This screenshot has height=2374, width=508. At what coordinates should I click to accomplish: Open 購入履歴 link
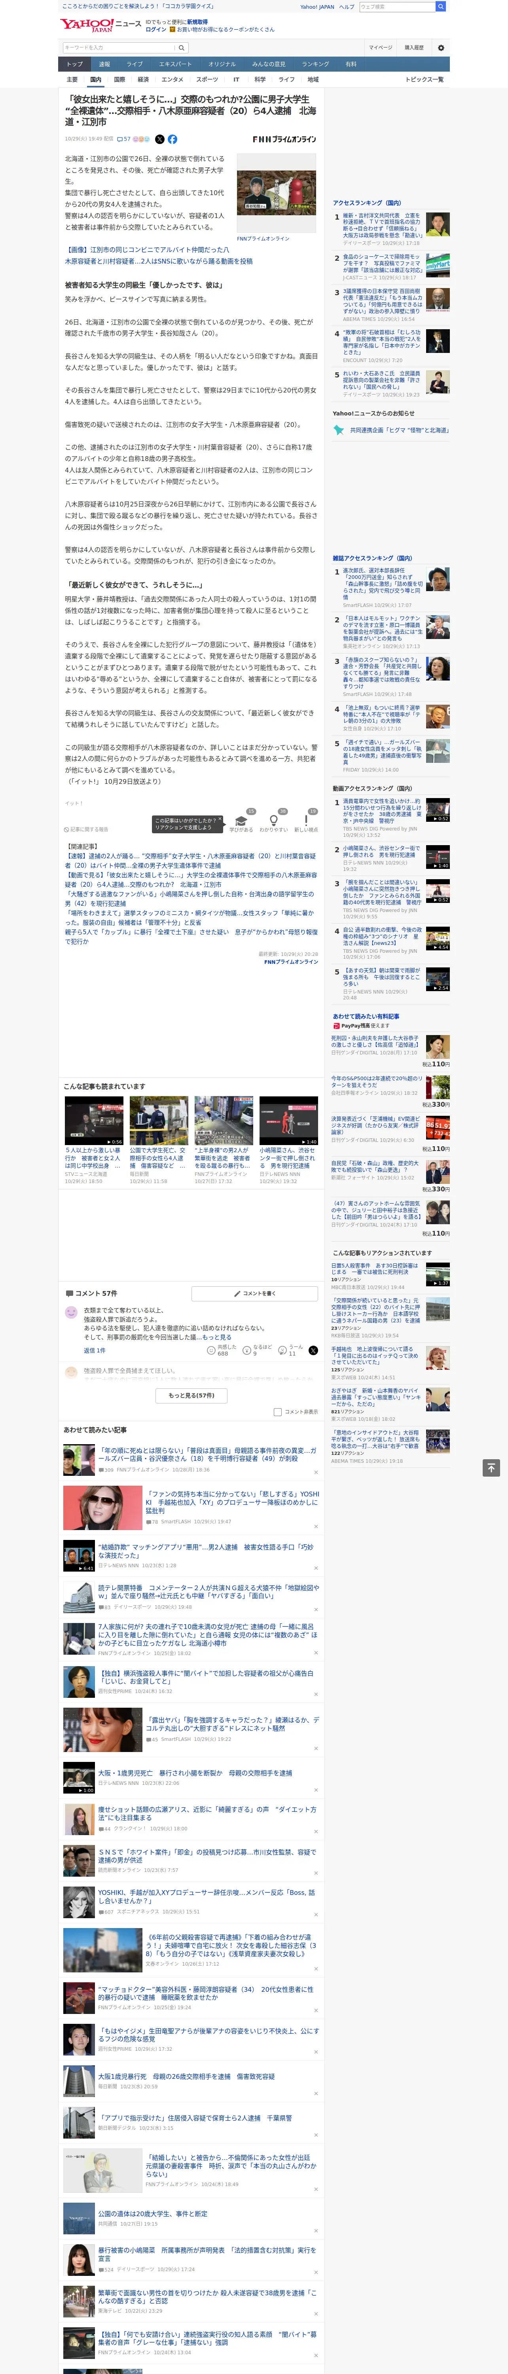pos(413,48)
